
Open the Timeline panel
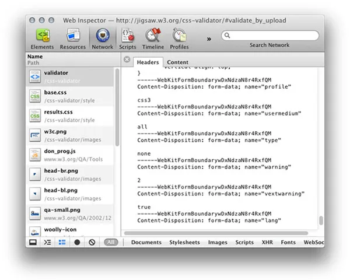pyautogui.click(x=153, y=38)
